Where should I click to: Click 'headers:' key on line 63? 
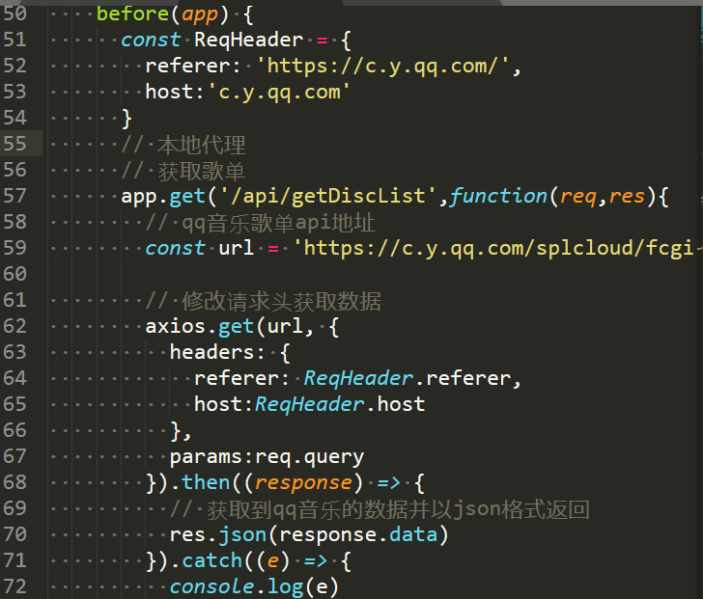coord(217,352)
